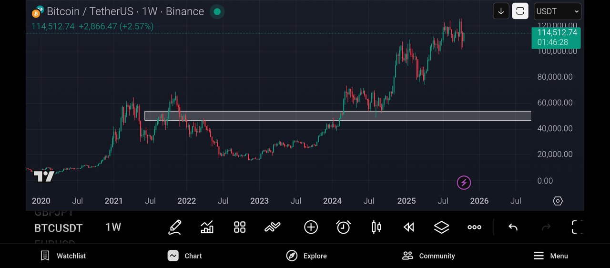Toggle the green market status dot
This screenshot has width=610, height=268.
click(217, 11)
